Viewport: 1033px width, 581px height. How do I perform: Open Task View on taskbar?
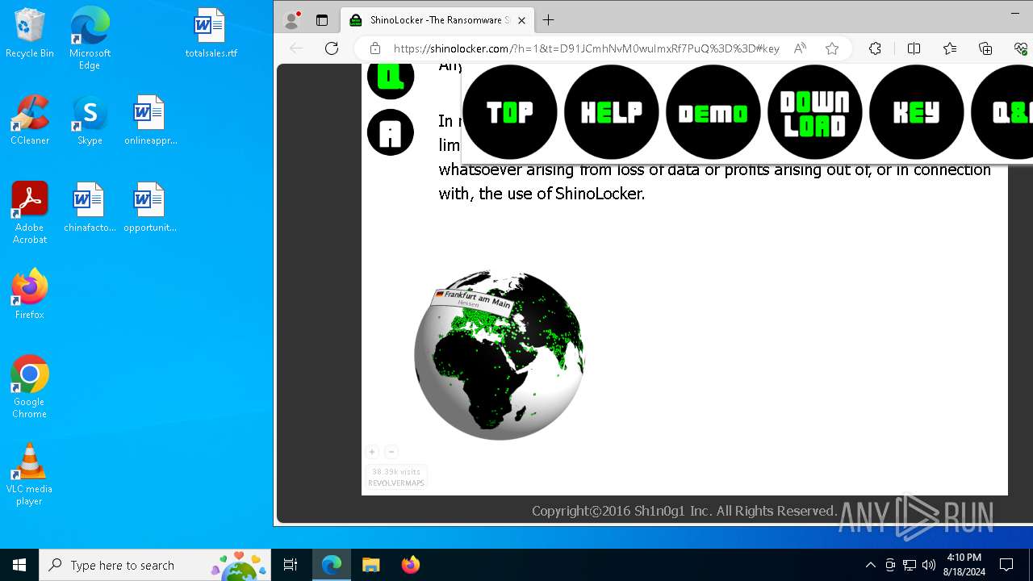tap(291, 565)
